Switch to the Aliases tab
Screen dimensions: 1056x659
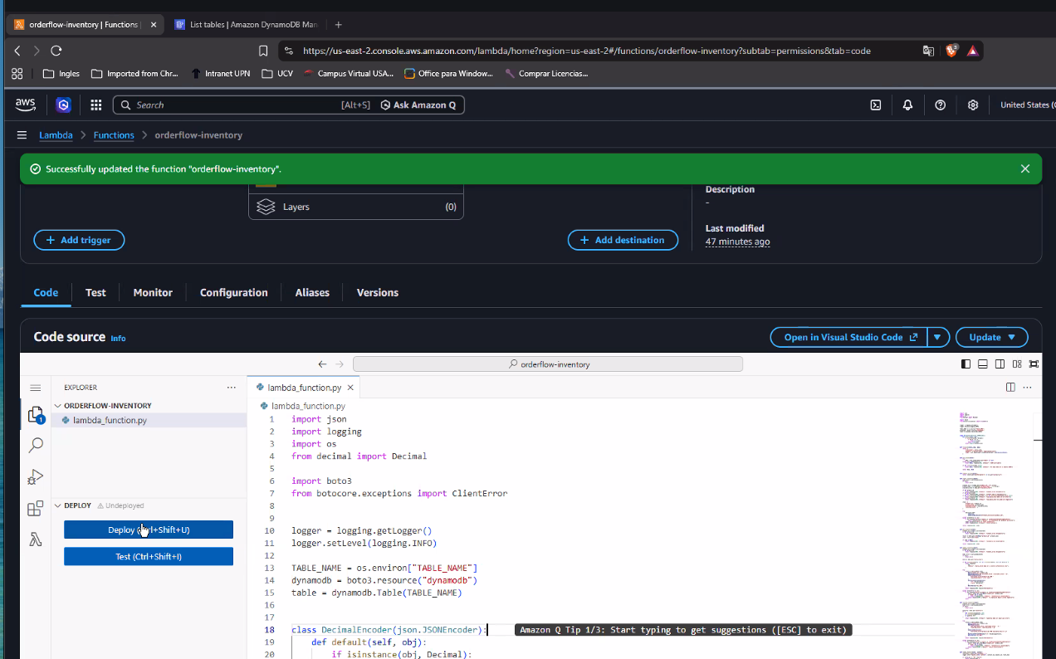pos(312,293)
